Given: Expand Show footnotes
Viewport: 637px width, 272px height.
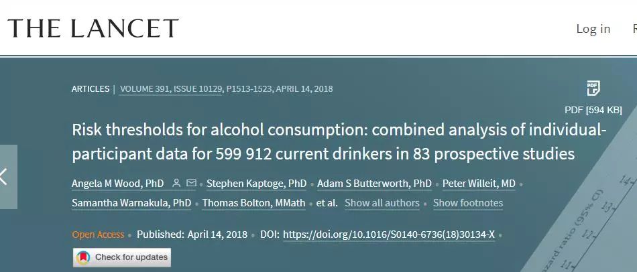Looking at the screenshot, I should click(467, 203).
